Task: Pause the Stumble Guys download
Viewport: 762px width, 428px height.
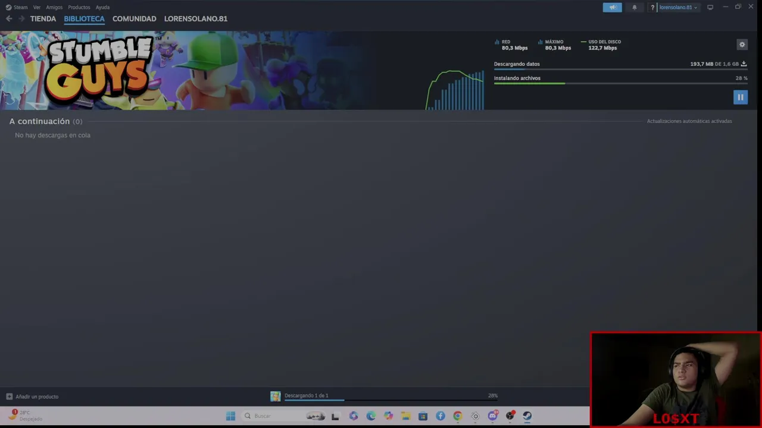Action: 740,97
